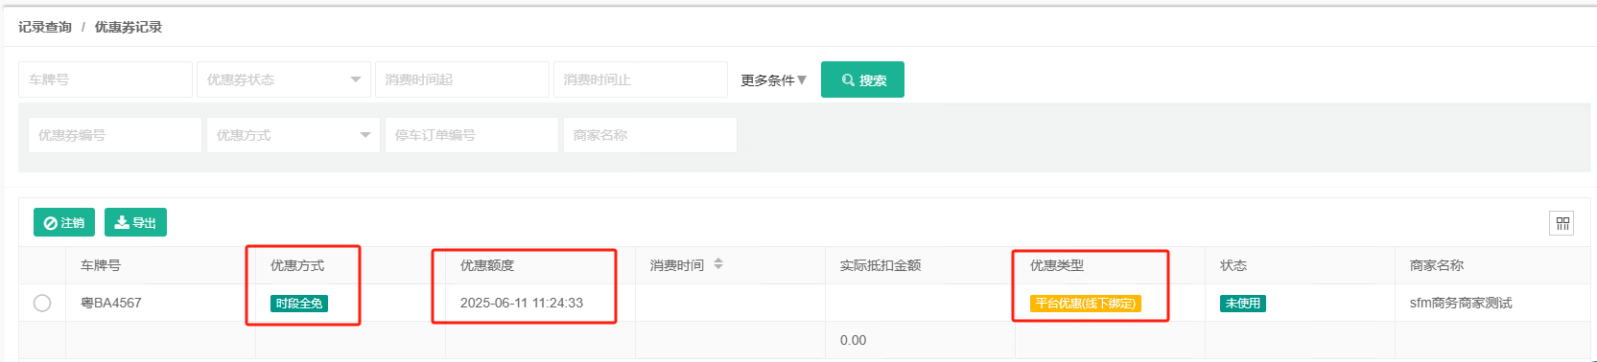This screenshot has height=362, width=1597.
Task: Click the 未使用 status tag
Action: pos(1243,304)
